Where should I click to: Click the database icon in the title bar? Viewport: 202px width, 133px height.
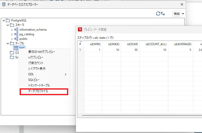4,4
